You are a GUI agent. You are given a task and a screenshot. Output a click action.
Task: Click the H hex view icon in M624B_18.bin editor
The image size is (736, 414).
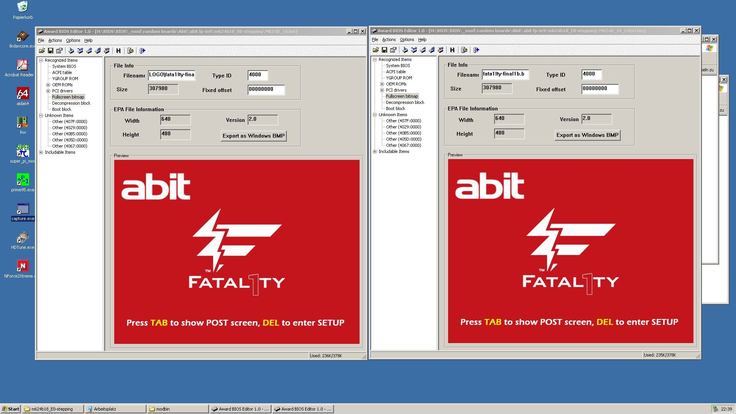pyautogui.click(x=118, y=51)
